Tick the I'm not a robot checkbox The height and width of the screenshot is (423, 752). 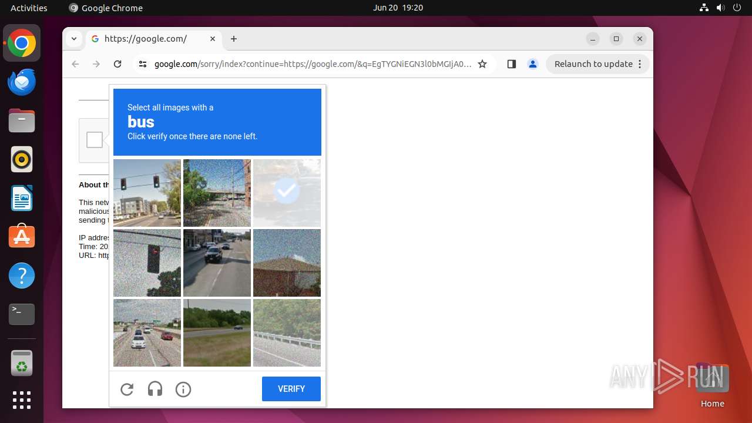click(x=95, y=140)
